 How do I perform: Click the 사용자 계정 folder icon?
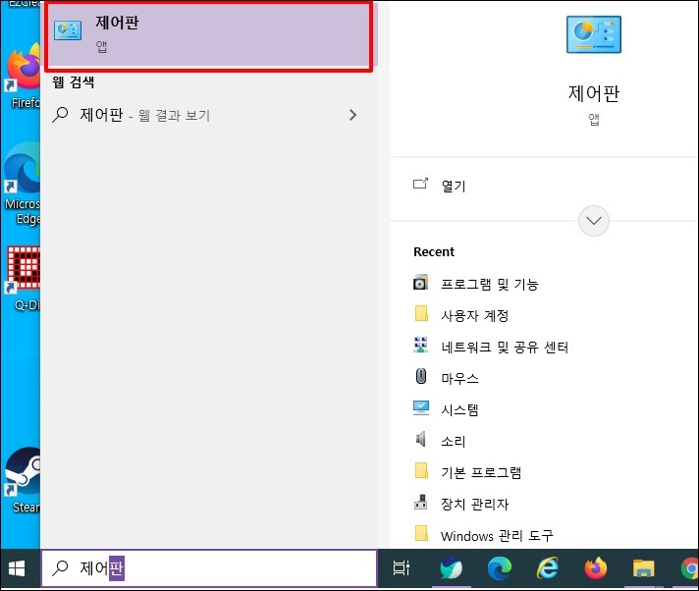[421, 313]
